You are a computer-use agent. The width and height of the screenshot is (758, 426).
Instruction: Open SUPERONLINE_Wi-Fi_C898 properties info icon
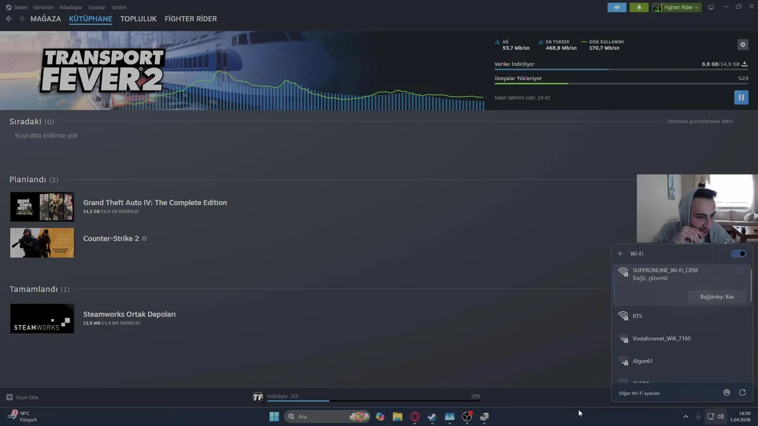click(741, 270)
